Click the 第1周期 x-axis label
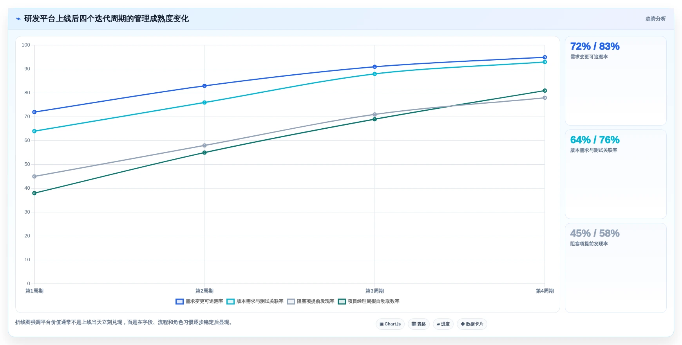Viewport: 682px width, 345px height. coord(34,291)
